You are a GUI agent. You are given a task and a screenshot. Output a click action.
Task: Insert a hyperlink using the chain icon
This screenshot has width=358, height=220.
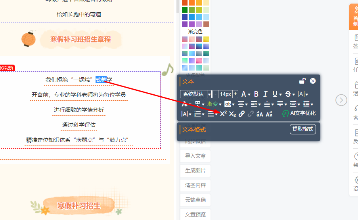click(x=241, y=114)
